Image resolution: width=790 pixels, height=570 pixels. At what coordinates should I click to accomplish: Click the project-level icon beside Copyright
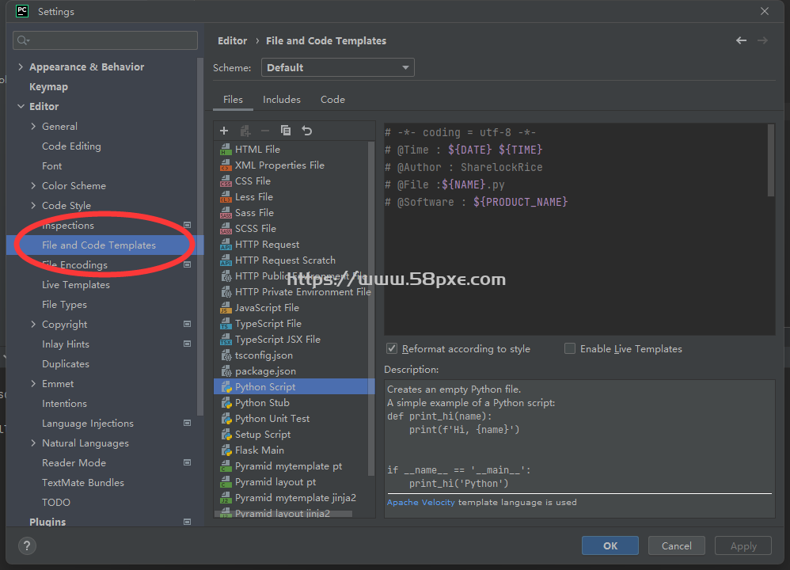(187, 324)
